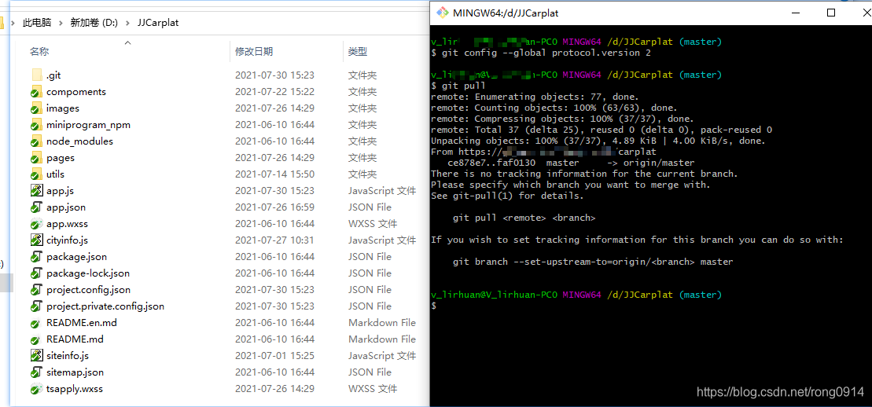Select the node_modules folder name
872x407 pixels.
(x=79, y=141)
